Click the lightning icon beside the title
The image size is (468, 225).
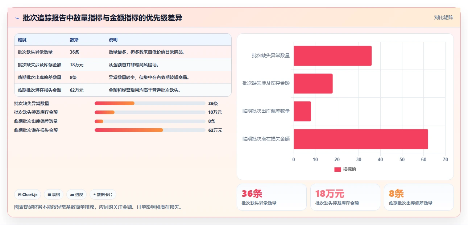[x=17, y=18]
